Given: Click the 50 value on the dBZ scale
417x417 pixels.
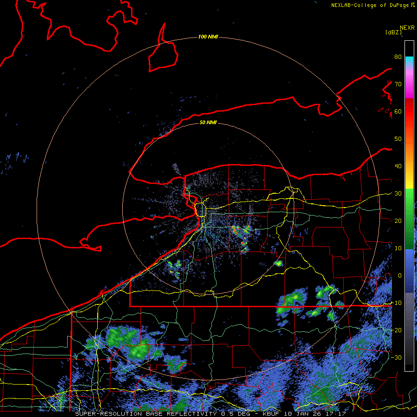Looking at the screenshot, I should point(398,139).
